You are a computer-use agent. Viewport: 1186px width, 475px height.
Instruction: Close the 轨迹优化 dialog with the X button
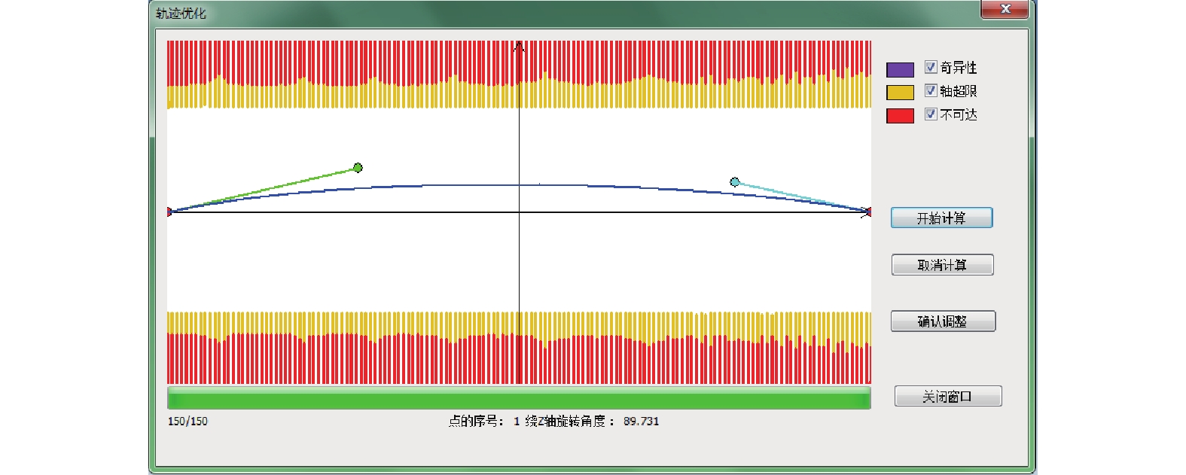pos(1005,9)
